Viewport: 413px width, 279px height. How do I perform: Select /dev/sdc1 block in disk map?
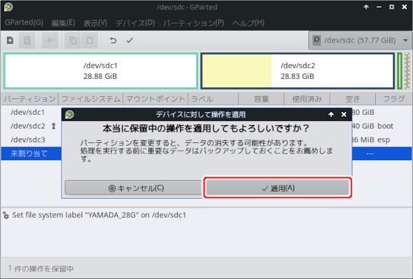tap(100, 71)
